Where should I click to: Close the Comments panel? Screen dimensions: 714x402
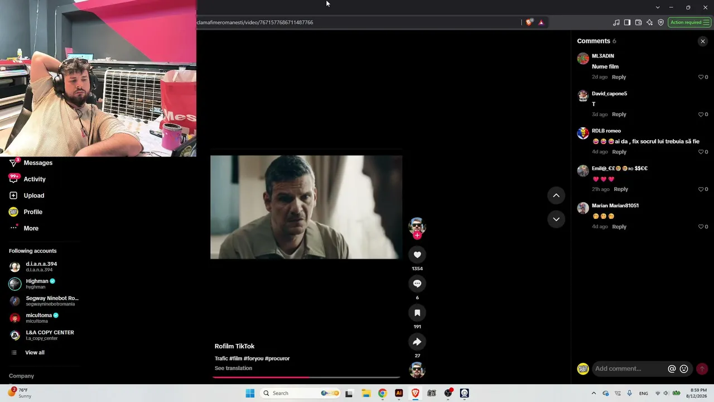coord(703,41)
